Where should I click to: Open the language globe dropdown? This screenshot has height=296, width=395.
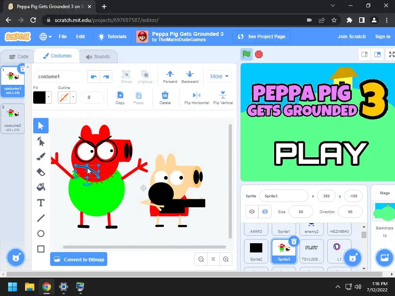46,37
